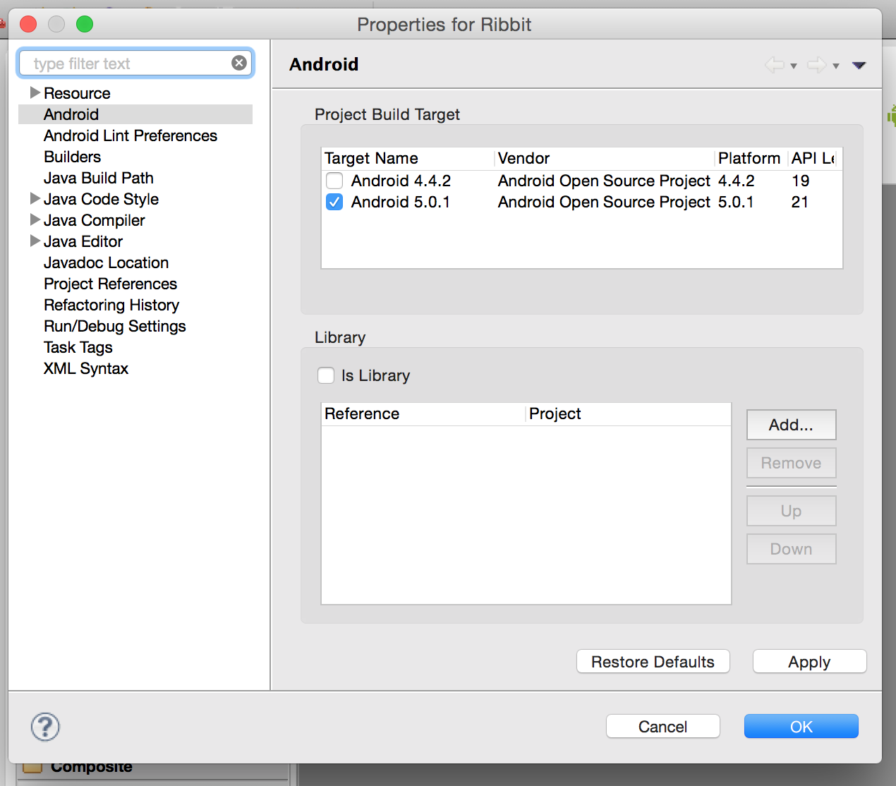
Task: Apply the Android property changes
Action: pos(810,662)
